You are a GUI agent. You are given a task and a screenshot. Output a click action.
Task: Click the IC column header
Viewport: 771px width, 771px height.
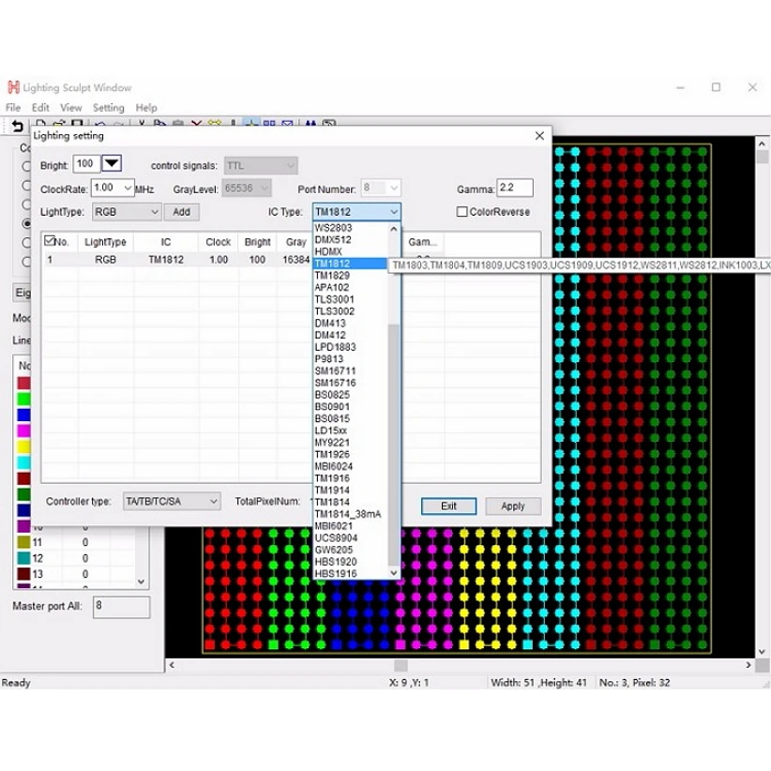166,242
